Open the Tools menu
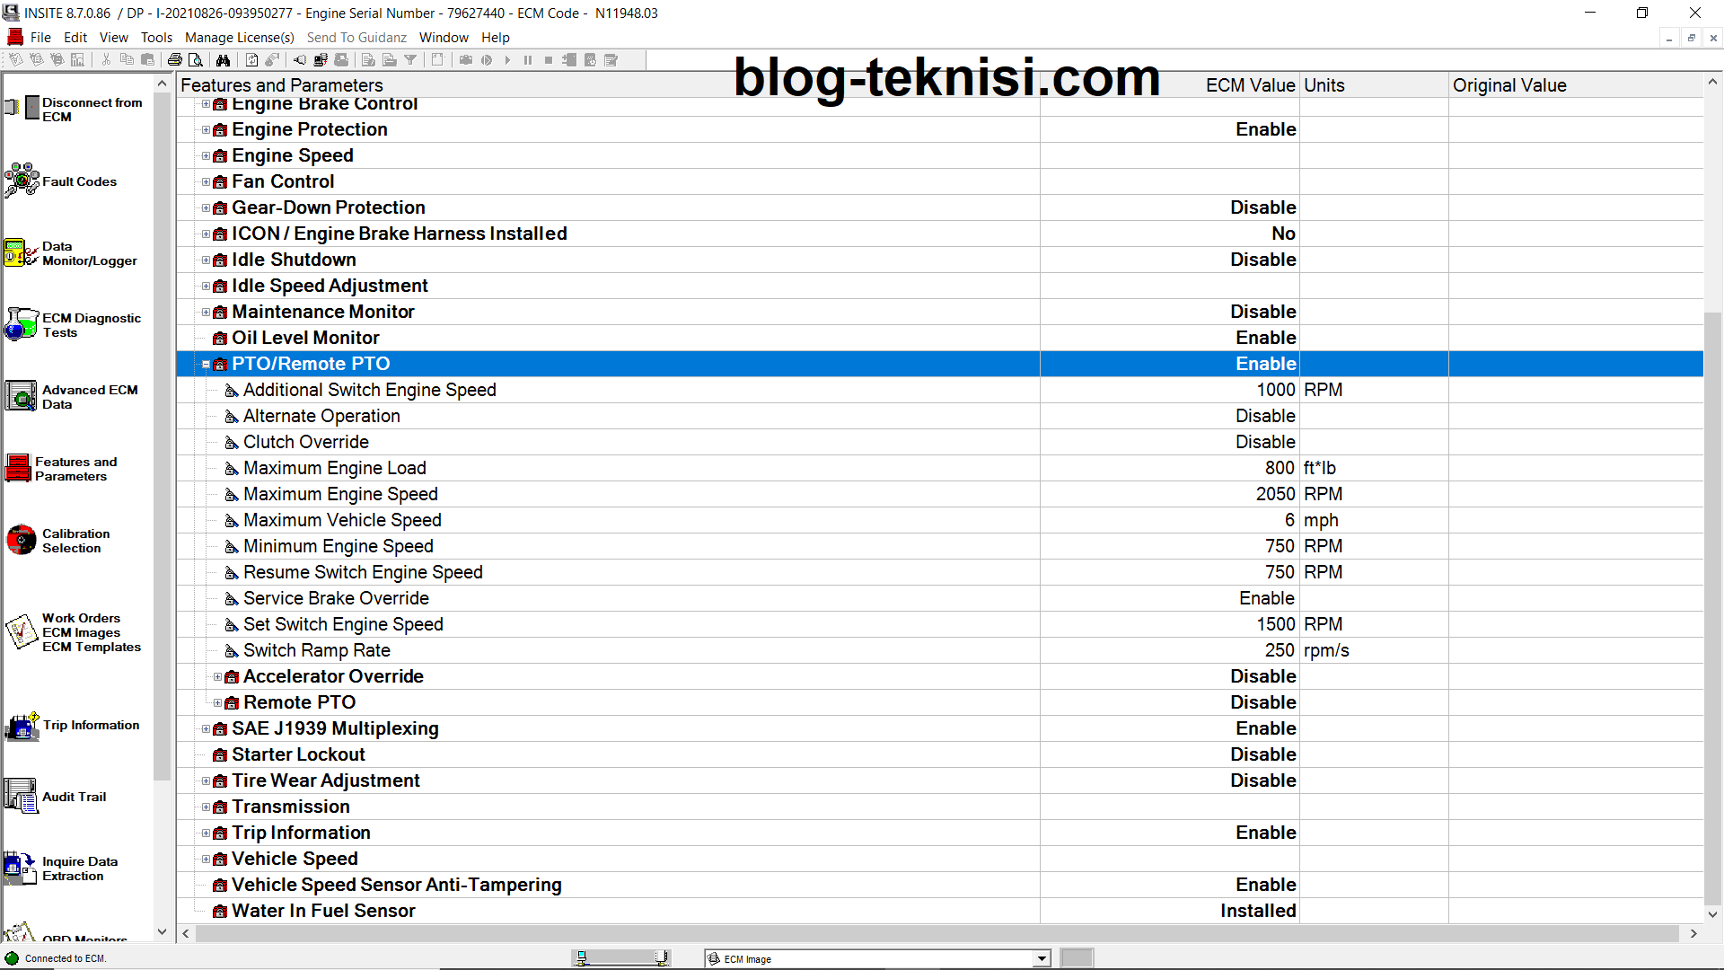1724x970 pixels. point(156,37)
